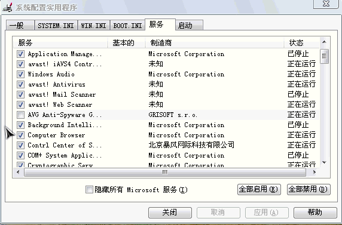The image size is (342, 225).
Task: Select the avast! Web Scanner row name
Action: (x=60, y=104)
